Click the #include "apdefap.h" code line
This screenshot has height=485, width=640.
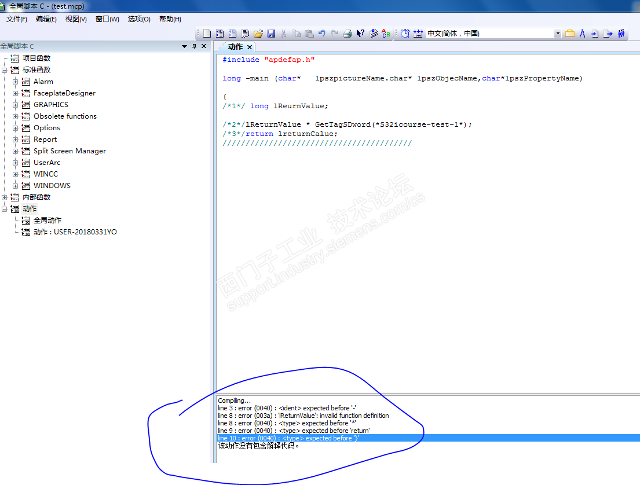(269, 60)
